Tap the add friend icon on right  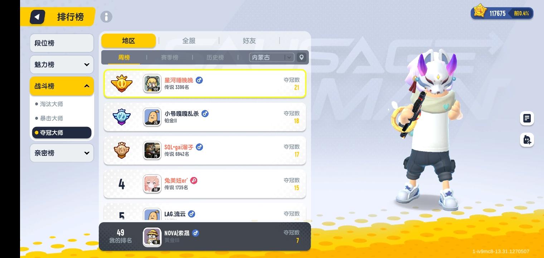(527, 139)
